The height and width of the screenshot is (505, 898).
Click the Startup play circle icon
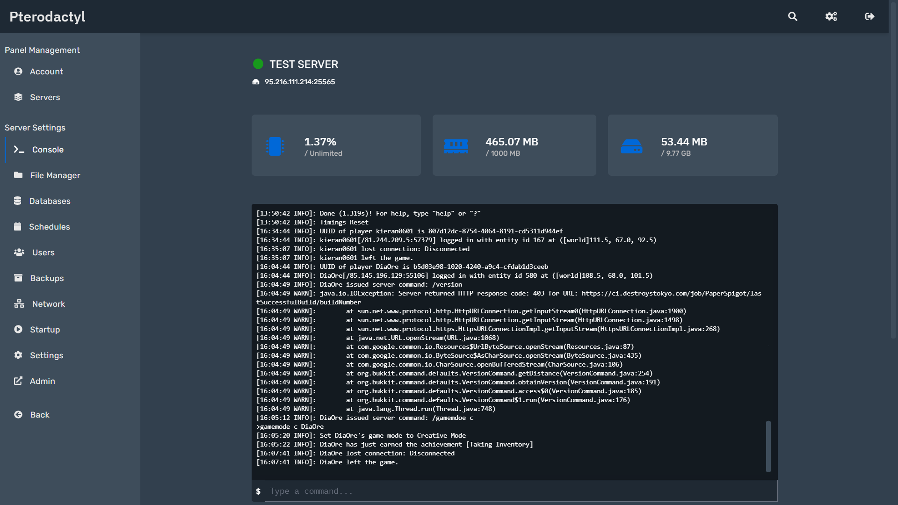click(x=18, y=330)
